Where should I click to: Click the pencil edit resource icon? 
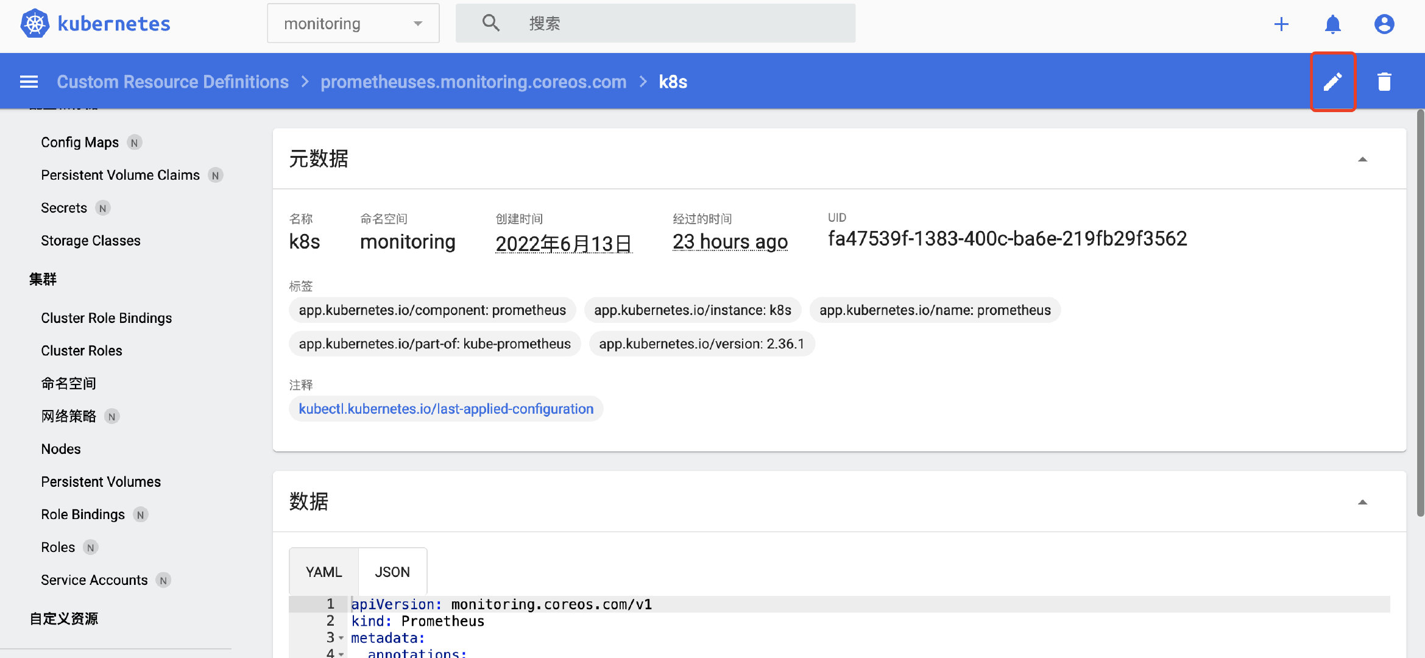(1332, 82)
